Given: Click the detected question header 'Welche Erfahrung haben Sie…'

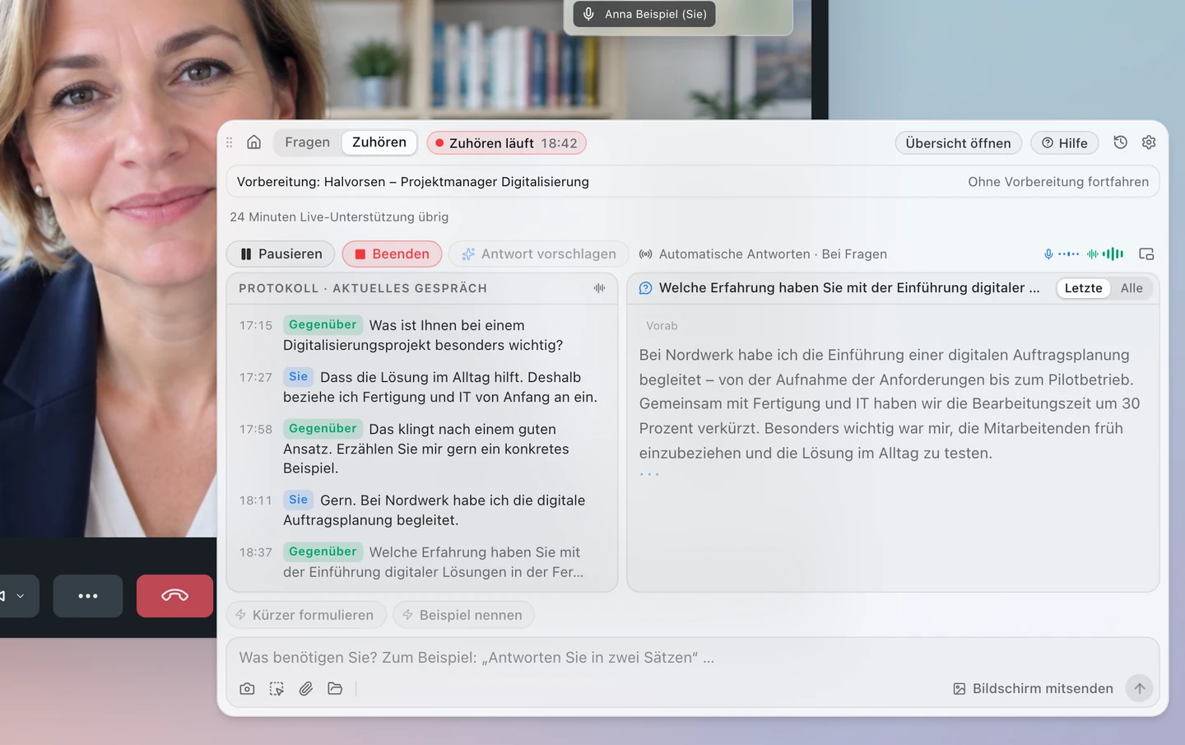Looking at the screenshot, I should tap(839, 288).
